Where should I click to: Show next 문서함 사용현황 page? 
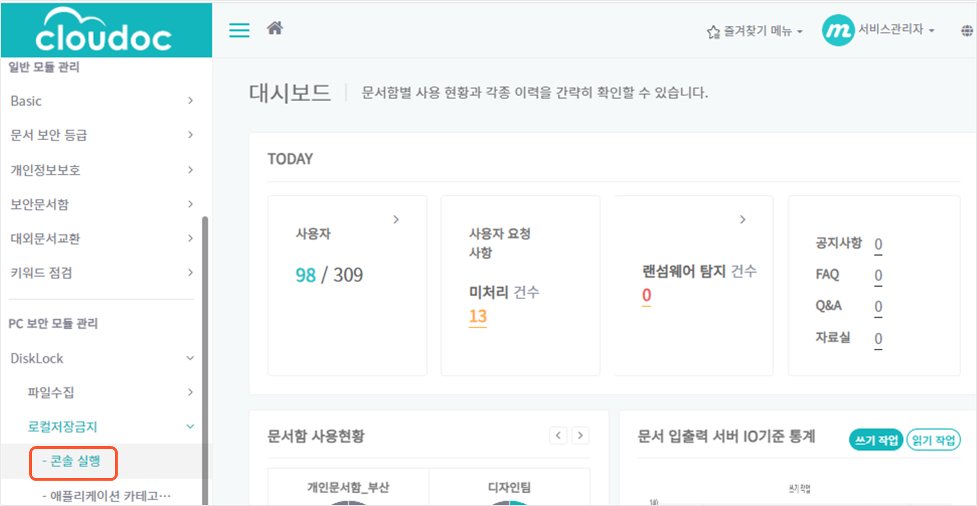580,436
